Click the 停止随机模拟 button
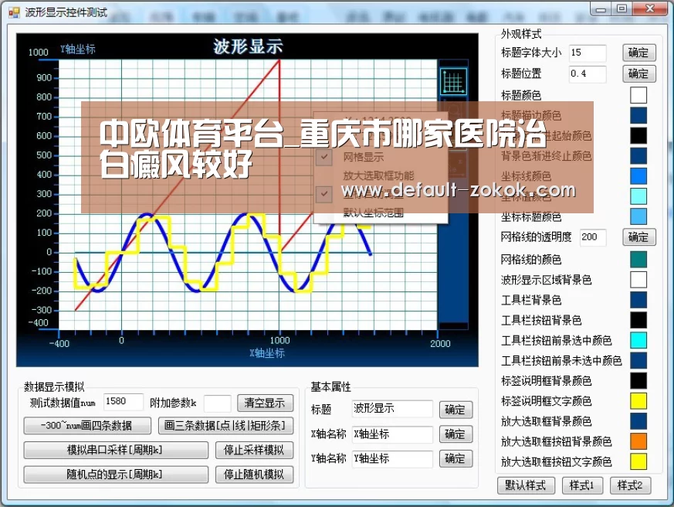 [x=255, y=475]
